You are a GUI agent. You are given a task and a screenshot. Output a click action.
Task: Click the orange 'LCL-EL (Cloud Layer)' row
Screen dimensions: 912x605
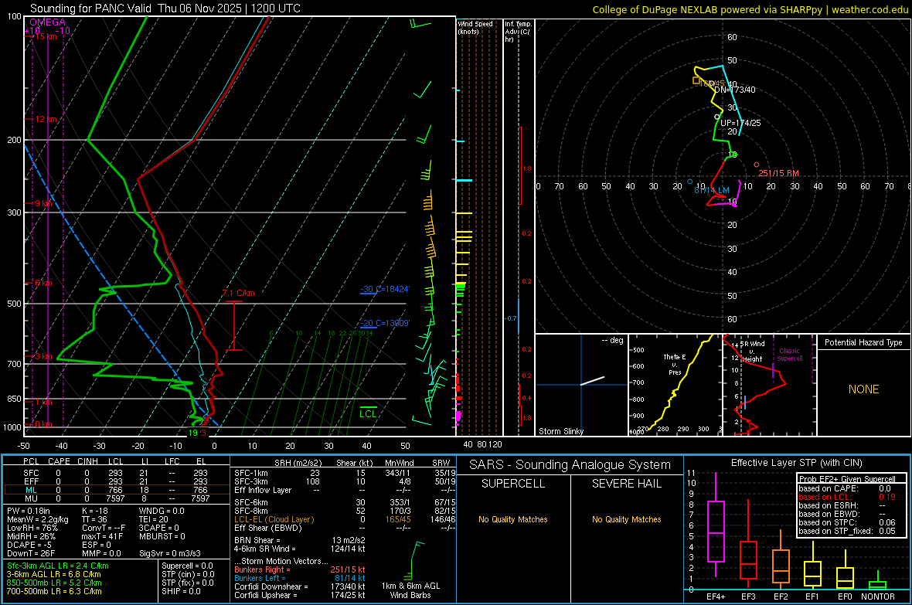[345, 519]
